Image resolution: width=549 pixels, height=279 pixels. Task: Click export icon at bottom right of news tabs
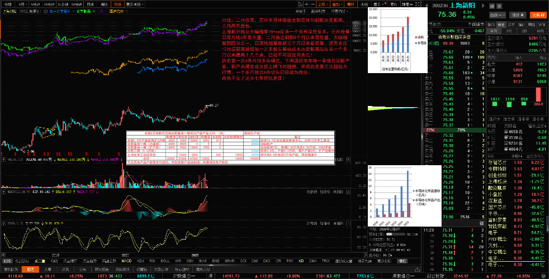pos(418,269)
